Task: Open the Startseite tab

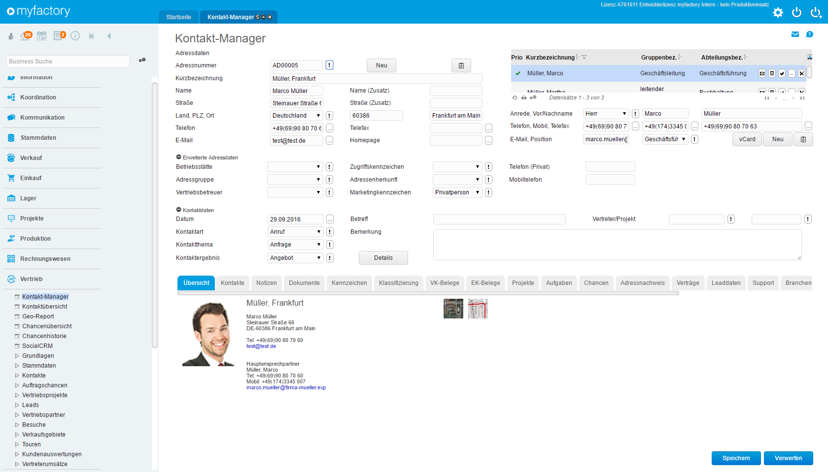Action: [x=178, y=17]
